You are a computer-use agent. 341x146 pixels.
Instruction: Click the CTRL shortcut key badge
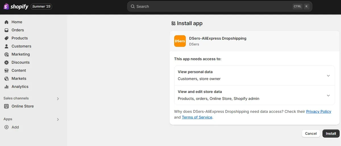click(x=298, y=7)
